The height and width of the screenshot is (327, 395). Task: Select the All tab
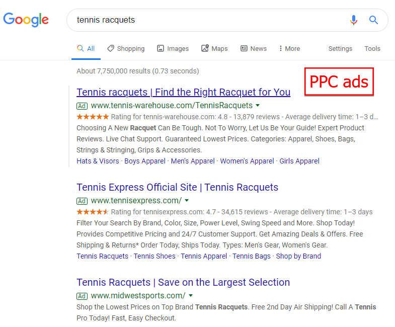(86, 48)
